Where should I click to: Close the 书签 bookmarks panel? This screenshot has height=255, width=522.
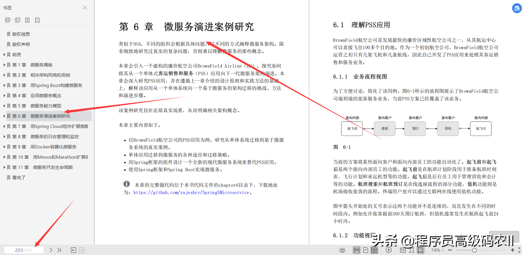click(85, 8)
